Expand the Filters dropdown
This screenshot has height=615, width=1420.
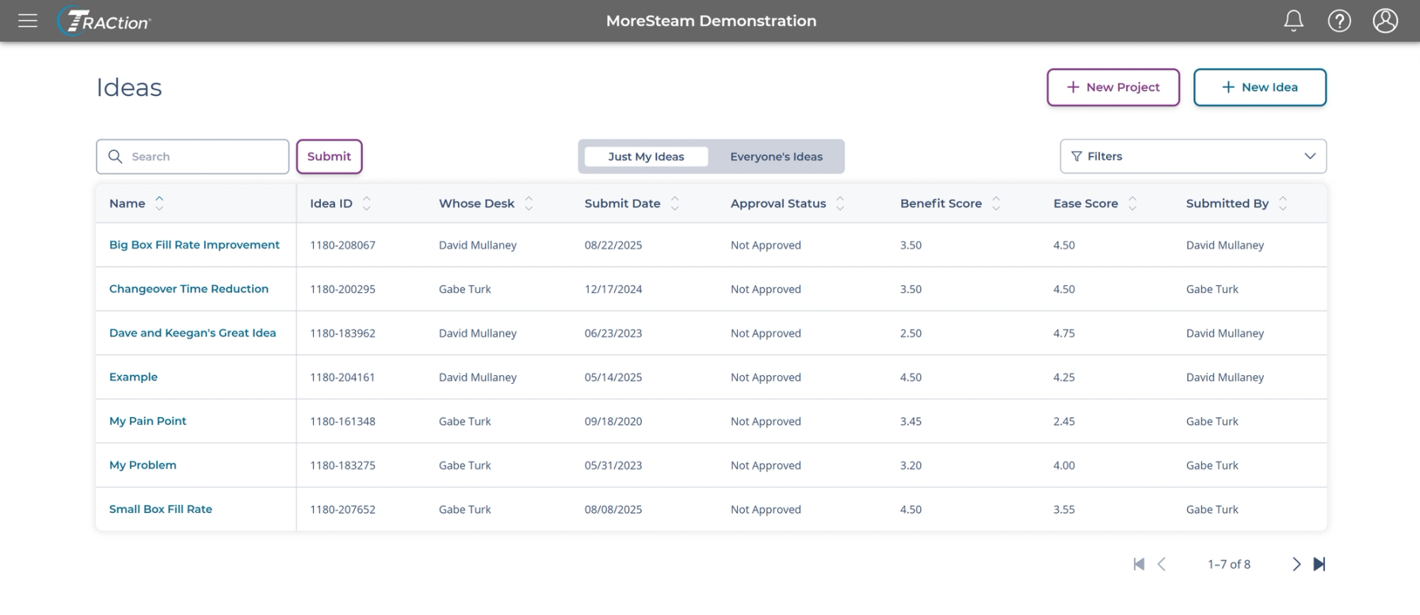pos(1193,156)
